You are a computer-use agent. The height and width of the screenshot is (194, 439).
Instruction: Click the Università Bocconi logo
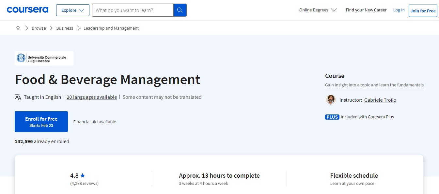point(44,58)
